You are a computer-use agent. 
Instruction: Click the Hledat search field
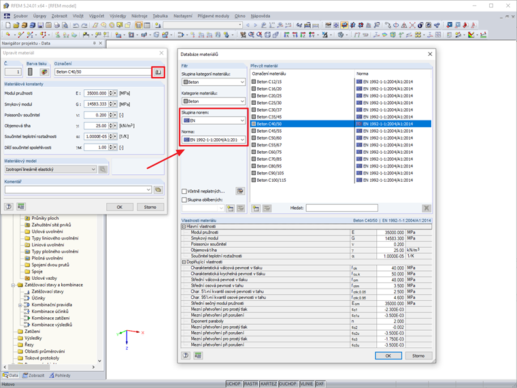[341, 208]
